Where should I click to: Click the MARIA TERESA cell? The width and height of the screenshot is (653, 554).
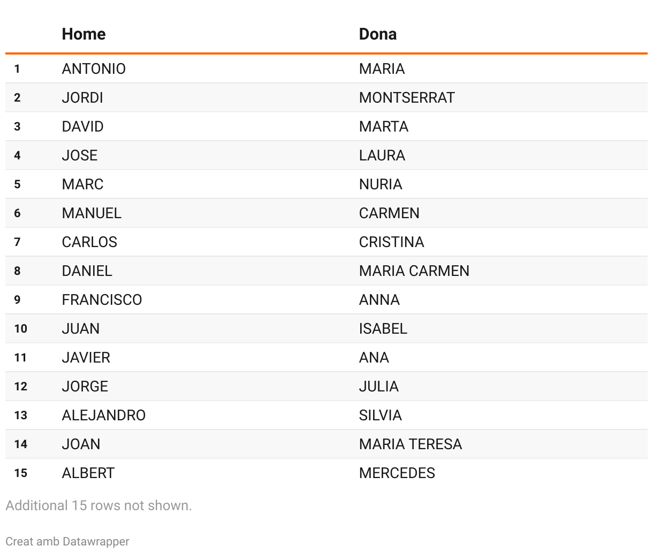click(411, 444)
